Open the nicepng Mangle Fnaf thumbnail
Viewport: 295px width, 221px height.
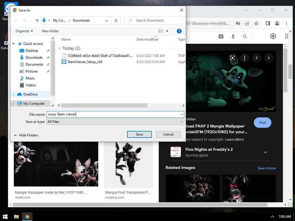click(x=128, y=164)
